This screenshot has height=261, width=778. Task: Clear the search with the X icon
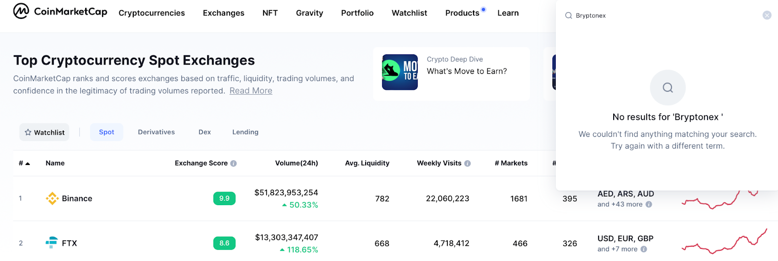click(767, 15)
